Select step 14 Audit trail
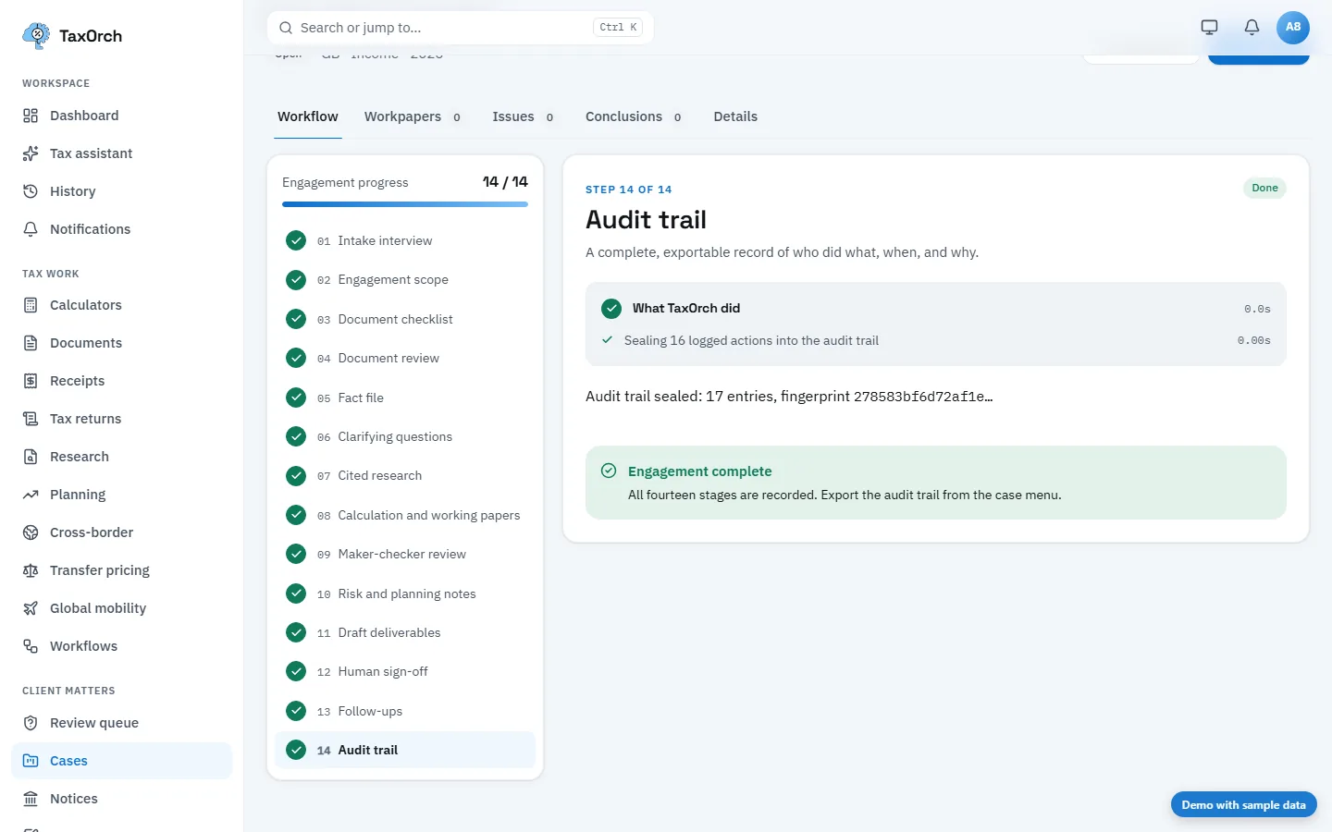The width and height of the screenshot is (1332, 832). (405, 750)
